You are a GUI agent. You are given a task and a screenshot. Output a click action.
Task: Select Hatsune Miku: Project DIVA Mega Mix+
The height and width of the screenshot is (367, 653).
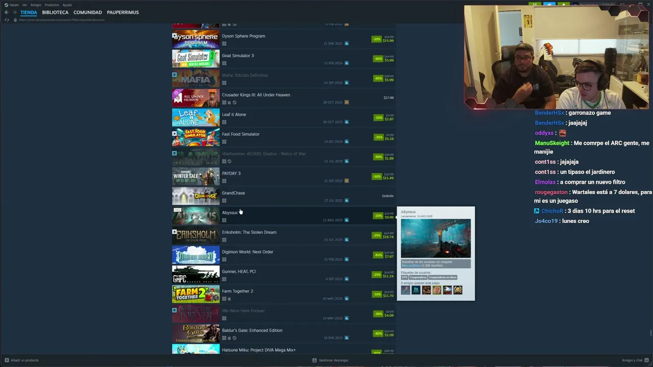(x=259, y=350)
